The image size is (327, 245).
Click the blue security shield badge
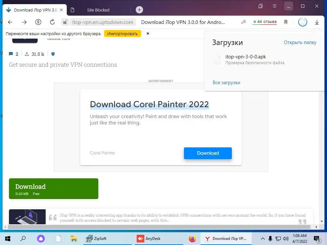tap(53, 54)
